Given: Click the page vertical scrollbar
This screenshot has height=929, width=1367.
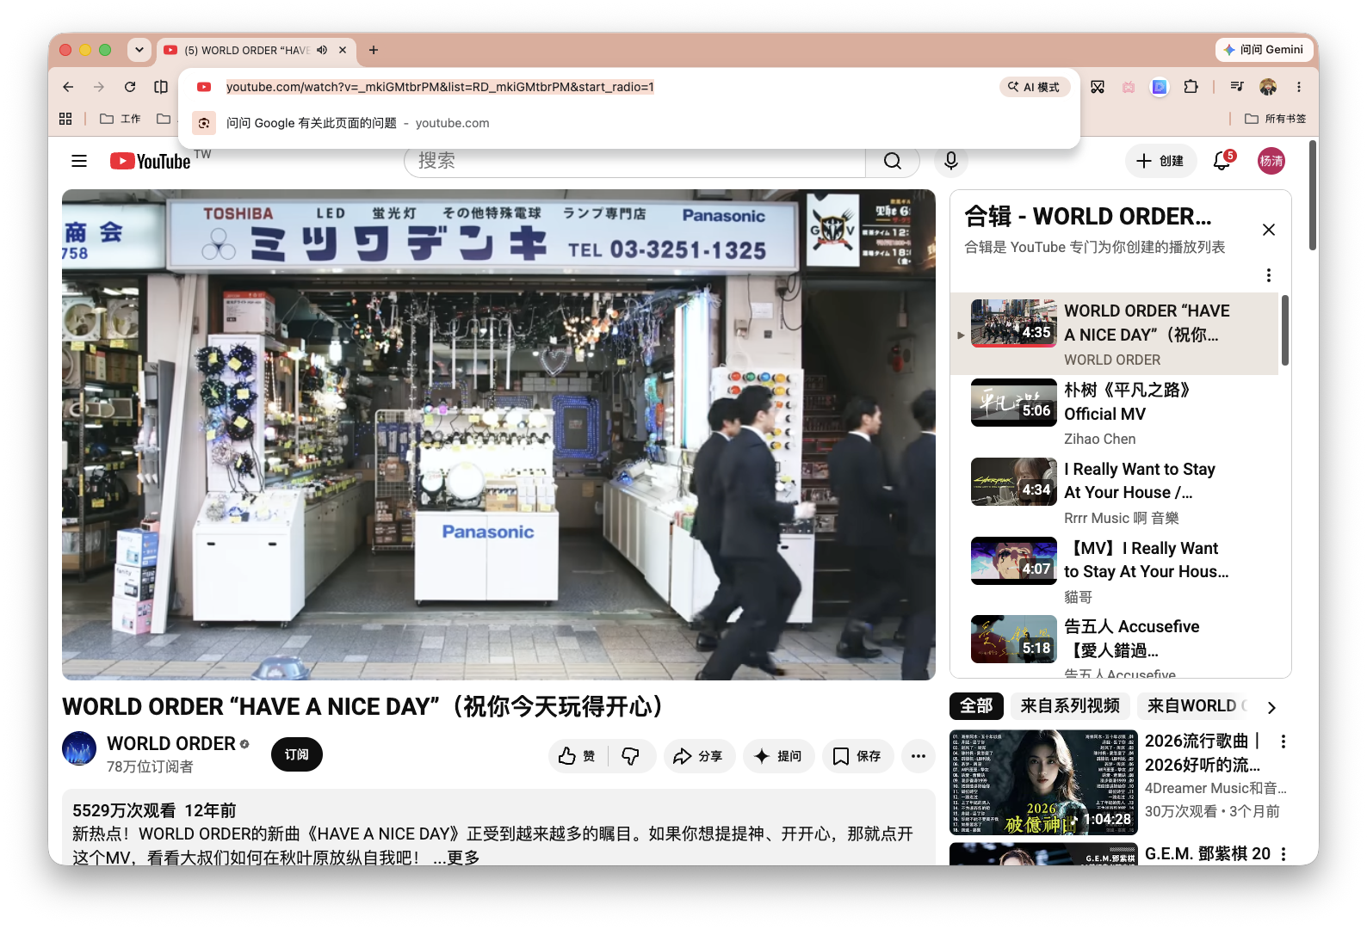Looking at the screenshot, I should 1313,196.
